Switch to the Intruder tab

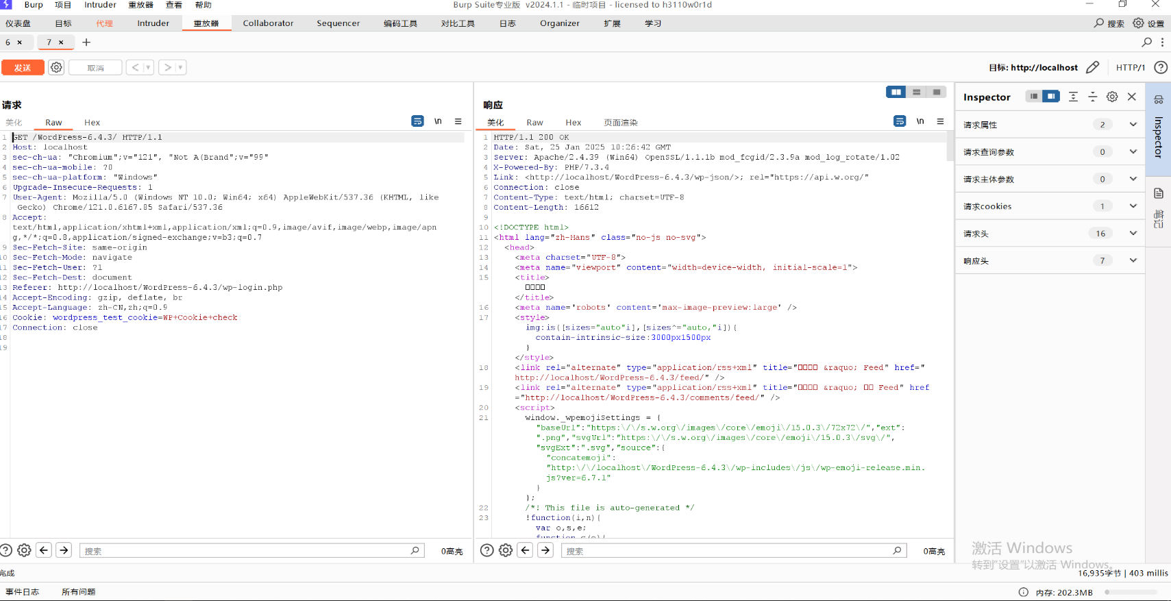coord(153,23)
